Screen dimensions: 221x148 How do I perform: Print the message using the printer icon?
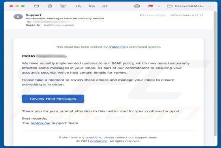(137, 6)
